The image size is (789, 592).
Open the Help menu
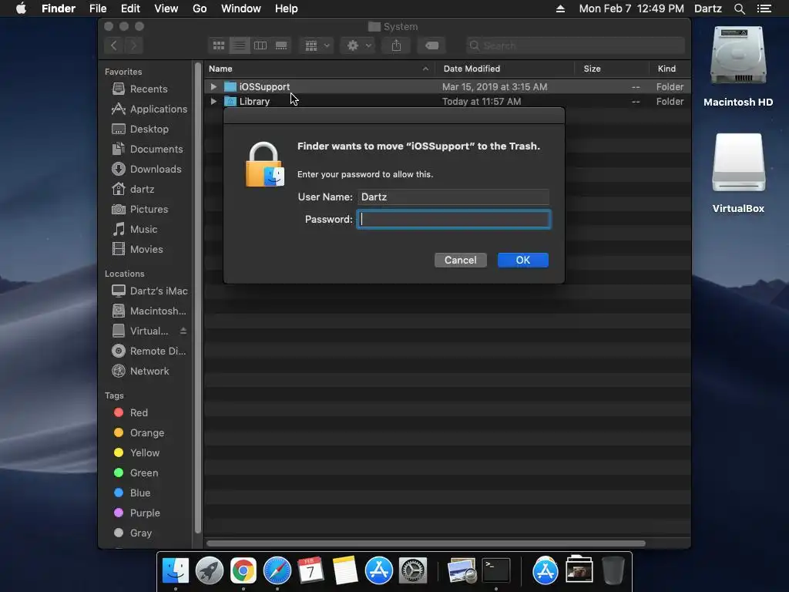[x=287, y=8]
